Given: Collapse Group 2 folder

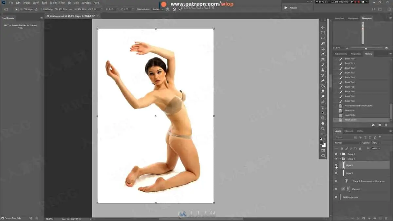Looking at the screenshot, I should 340,159.
